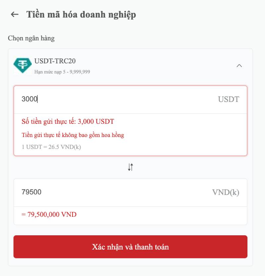Click the actual deposit 3,000 USDT text
Image resolution: width=265 pixels, height=276 pixels.
coord(68,121)
